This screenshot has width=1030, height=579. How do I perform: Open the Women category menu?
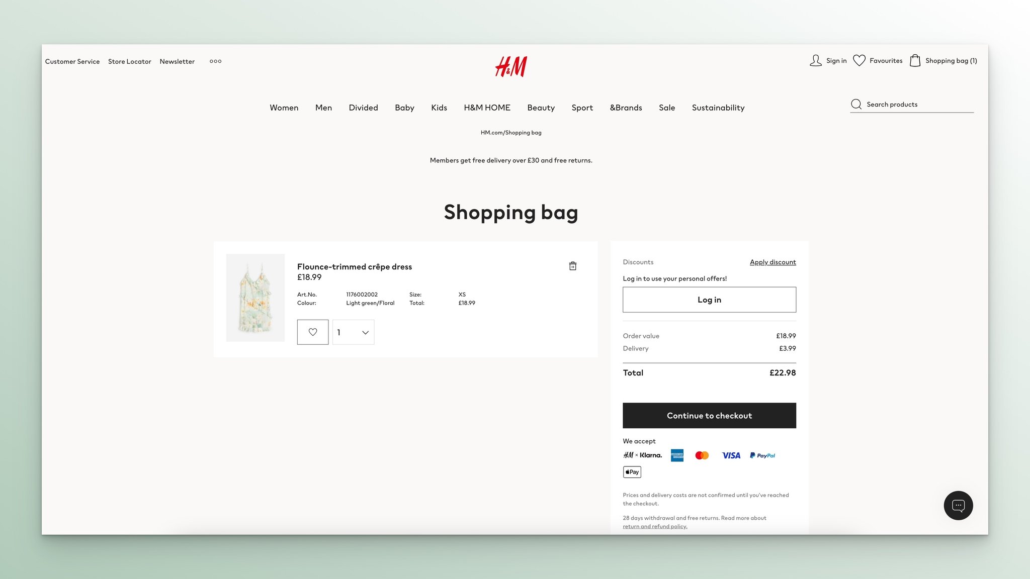tap(284, 108)
